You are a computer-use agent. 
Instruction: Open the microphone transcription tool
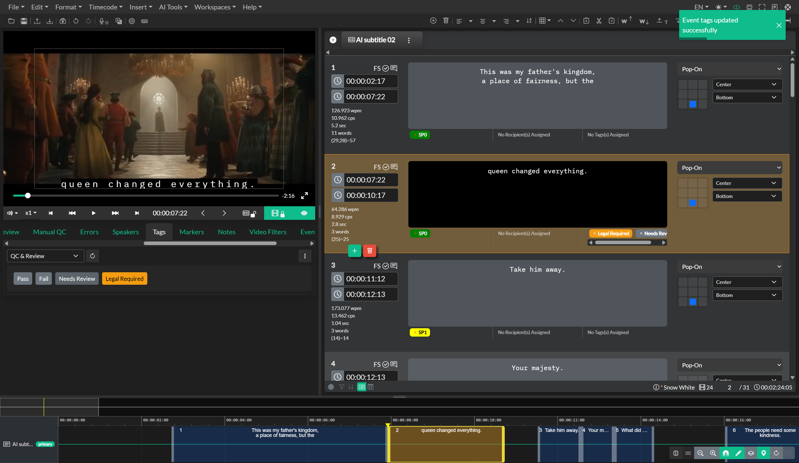(104, 21)
